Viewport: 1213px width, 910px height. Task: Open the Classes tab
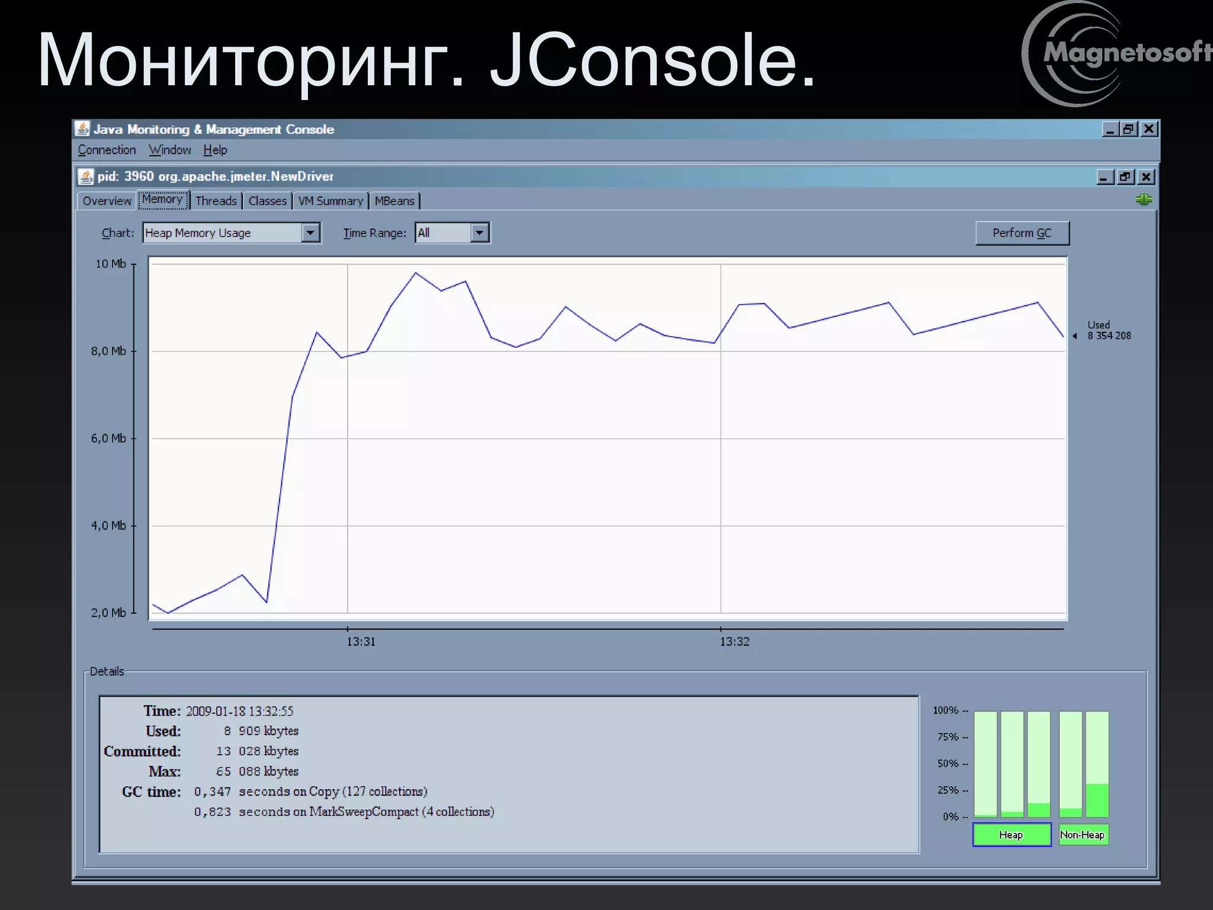(267, 201)
